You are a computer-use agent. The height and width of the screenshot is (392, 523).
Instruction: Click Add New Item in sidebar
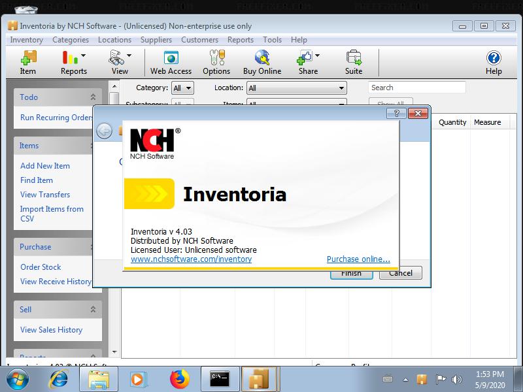pos(45,166)
